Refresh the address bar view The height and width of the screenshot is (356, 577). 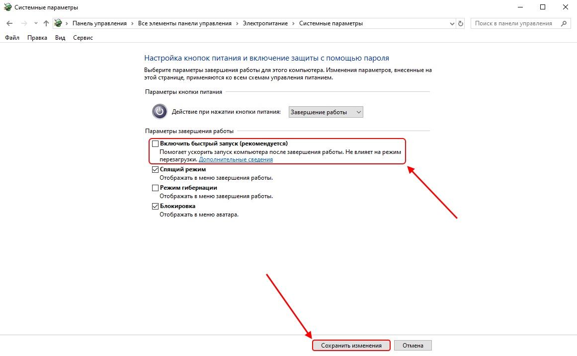tap(461, 23)
